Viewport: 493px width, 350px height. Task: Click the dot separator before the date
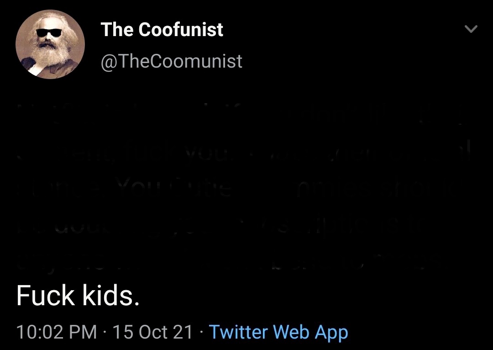click(105, 332)
